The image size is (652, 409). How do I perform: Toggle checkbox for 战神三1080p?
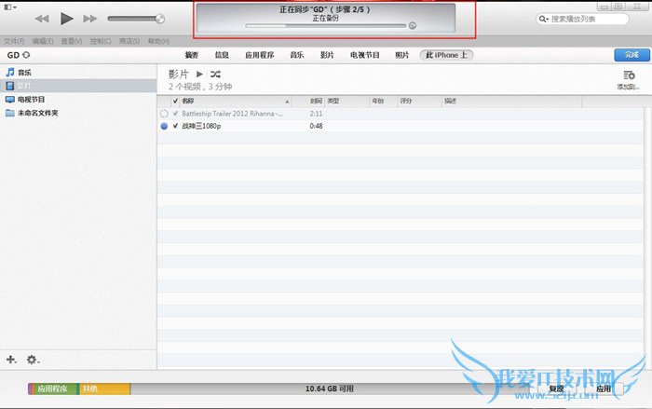click(x=175, y=126)
